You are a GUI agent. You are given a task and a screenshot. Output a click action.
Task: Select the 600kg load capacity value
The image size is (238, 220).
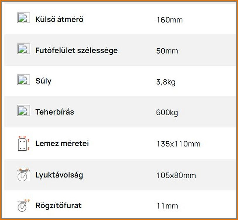(x=167, y=113)
